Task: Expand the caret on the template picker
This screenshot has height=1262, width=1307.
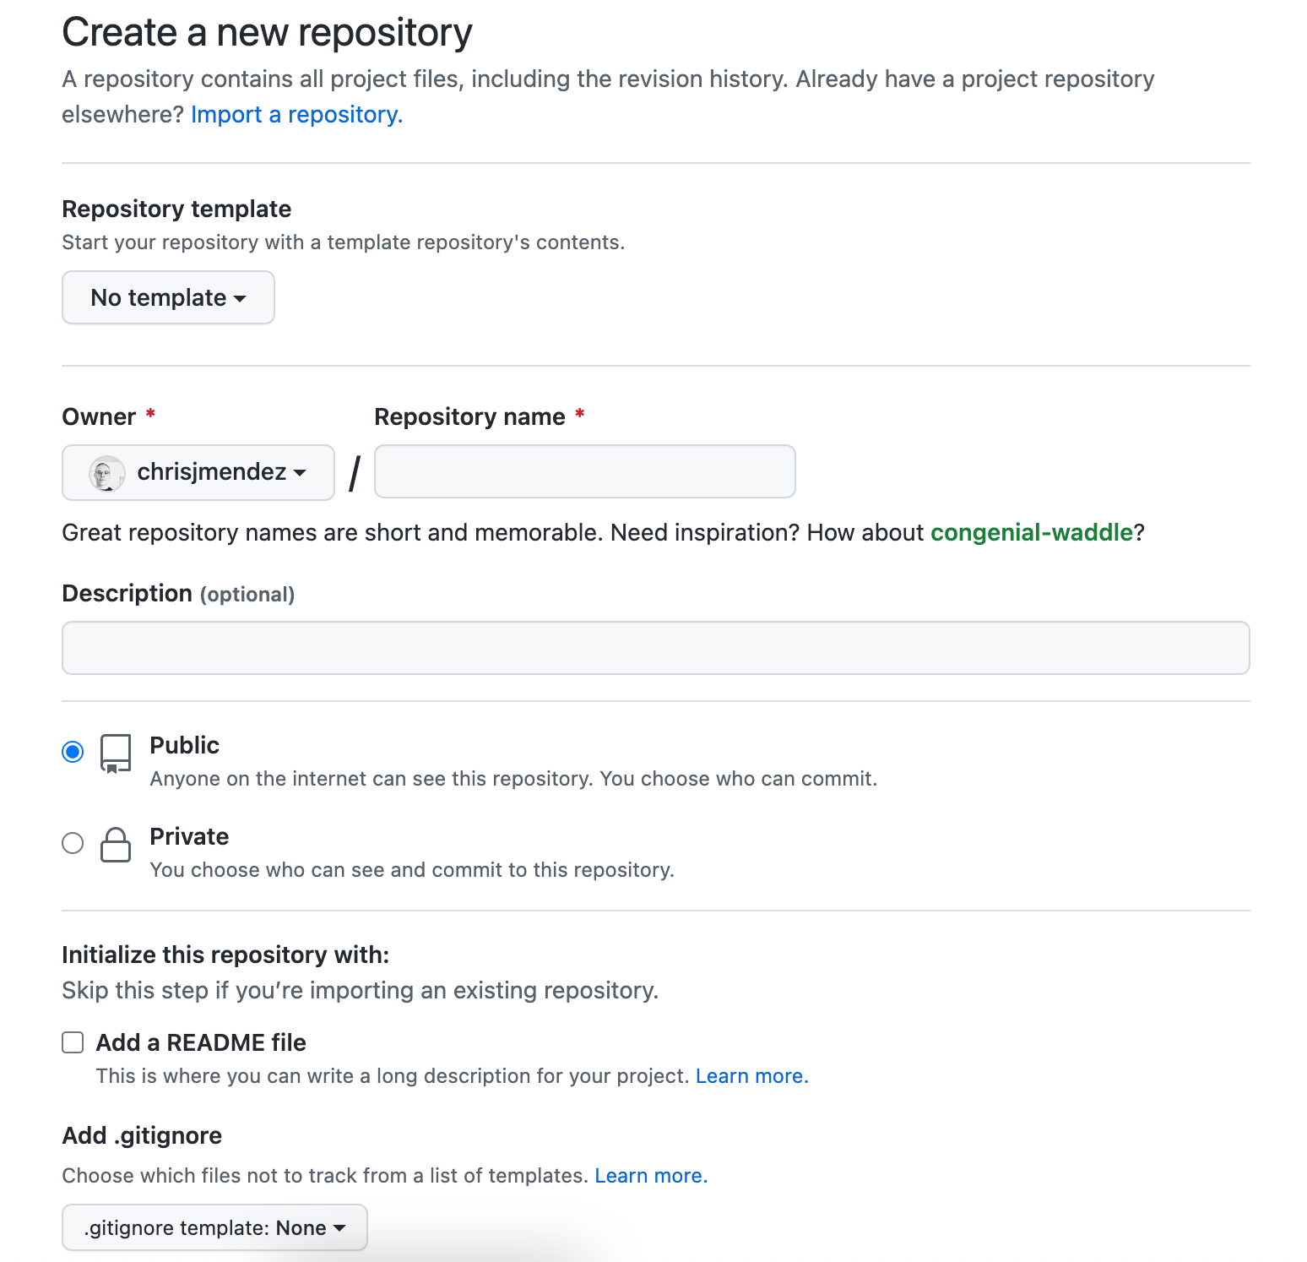Action: [241, 298]
